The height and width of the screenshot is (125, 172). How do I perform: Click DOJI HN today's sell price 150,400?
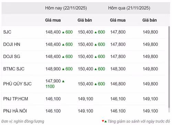86,44
